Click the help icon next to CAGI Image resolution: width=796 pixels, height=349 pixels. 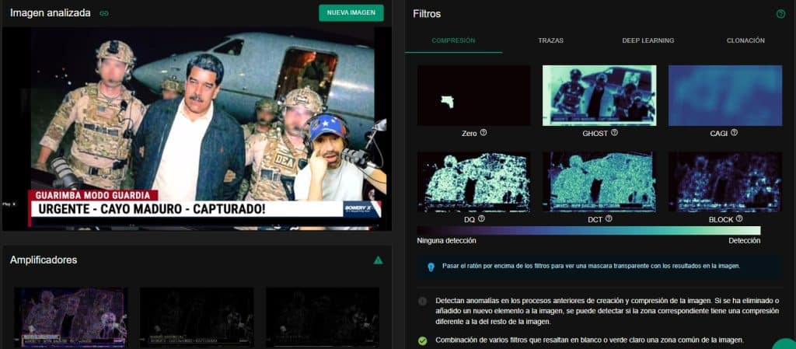click(x=734, y=133)
